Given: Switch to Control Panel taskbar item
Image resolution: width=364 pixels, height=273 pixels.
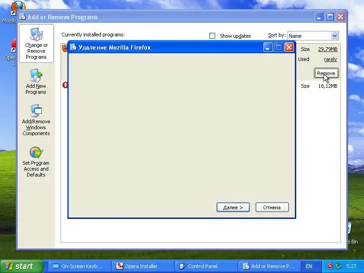Looking at the screenshot, I should pos(205,266).
